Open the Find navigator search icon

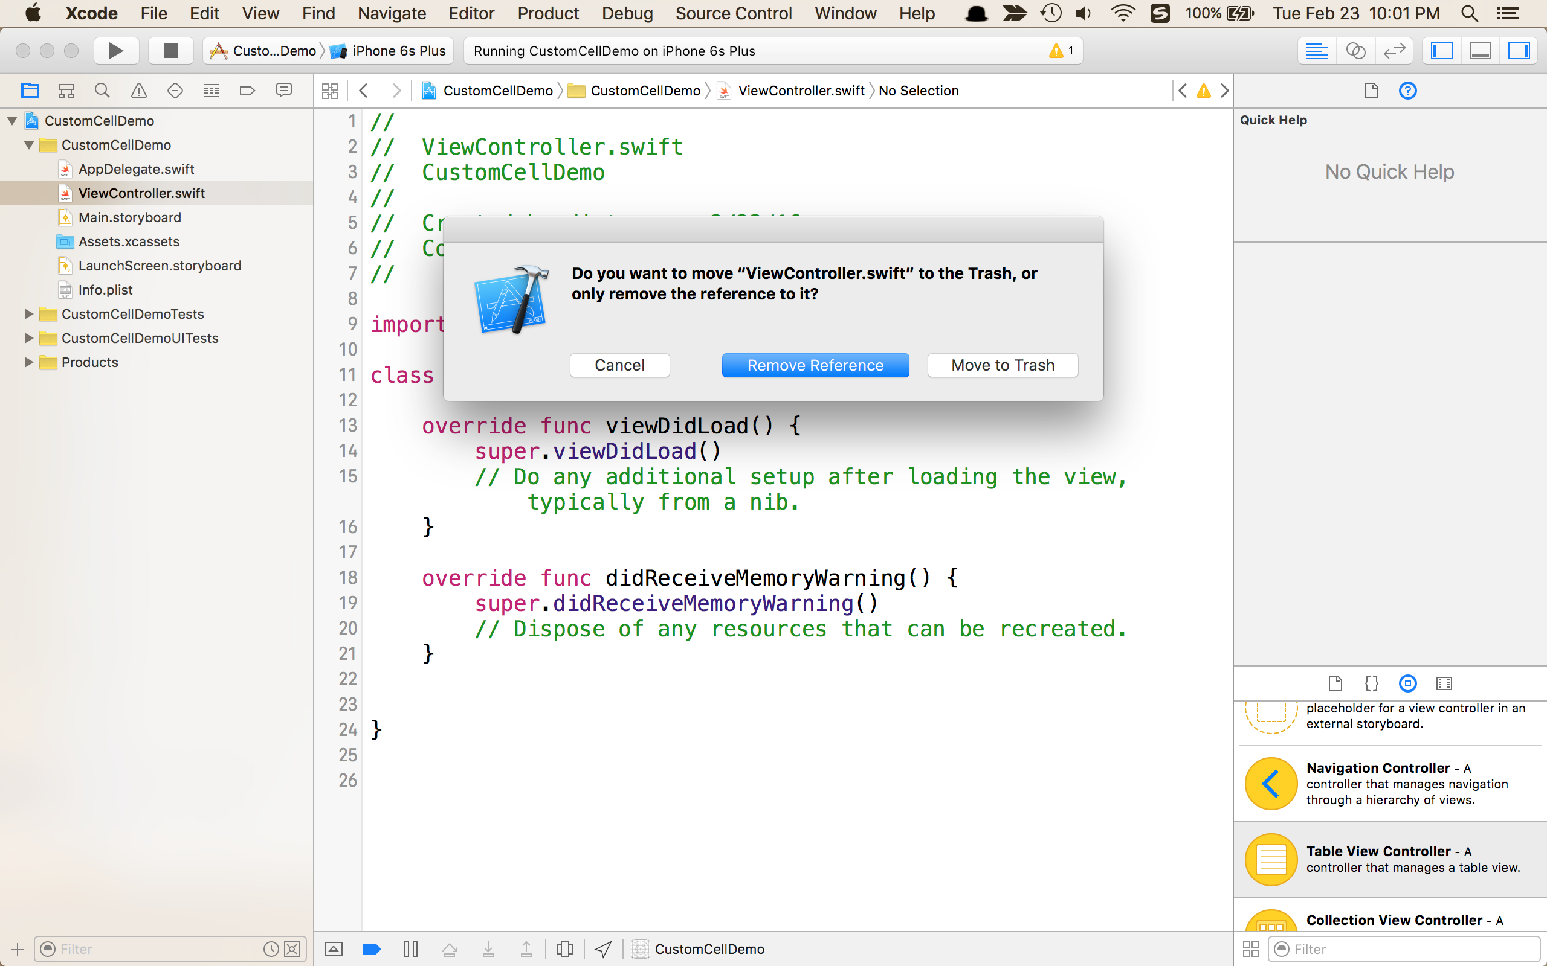(x=102, y=91)
